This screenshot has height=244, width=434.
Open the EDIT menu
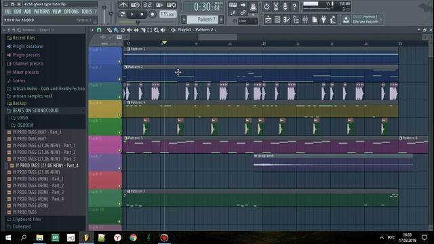click(18, 12)
